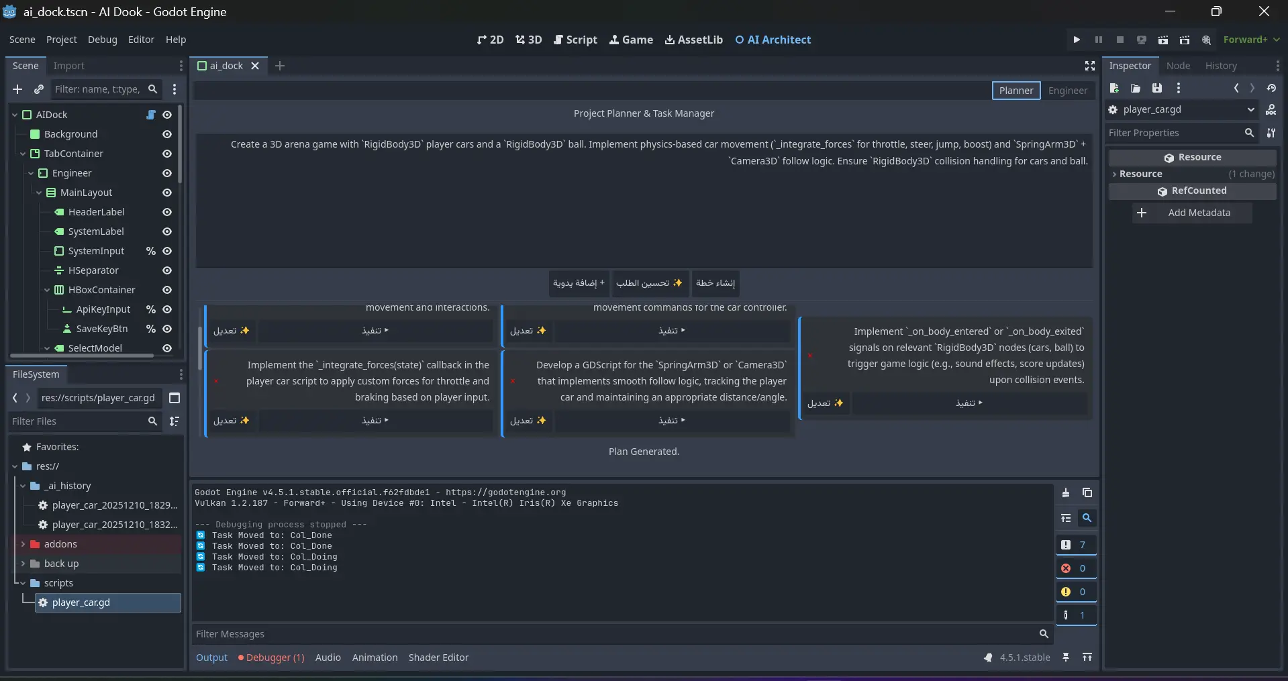
Task: Save the player_car.gd resource
Action: click(x=1157, y=88)
